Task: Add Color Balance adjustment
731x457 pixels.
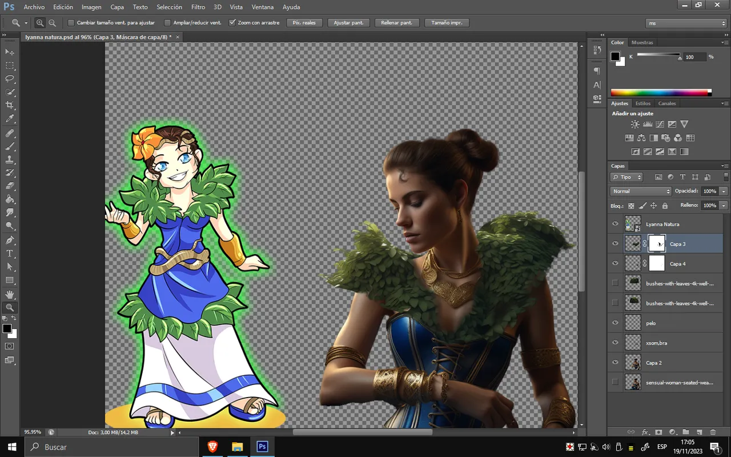Action: point(641,138)
